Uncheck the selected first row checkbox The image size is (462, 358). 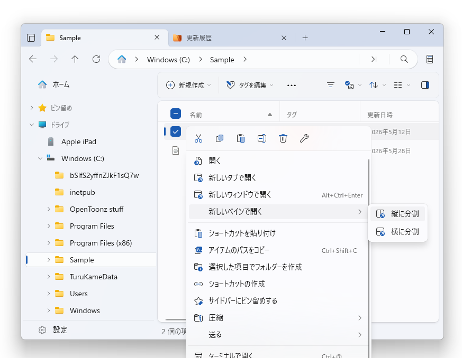[176, 131]
